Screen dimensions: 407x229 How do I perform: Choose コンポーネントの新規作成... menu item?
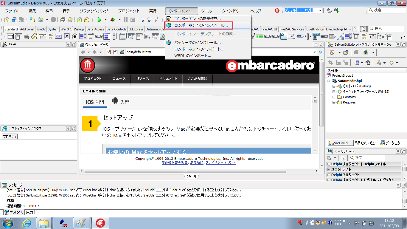(x=208, y=19)
